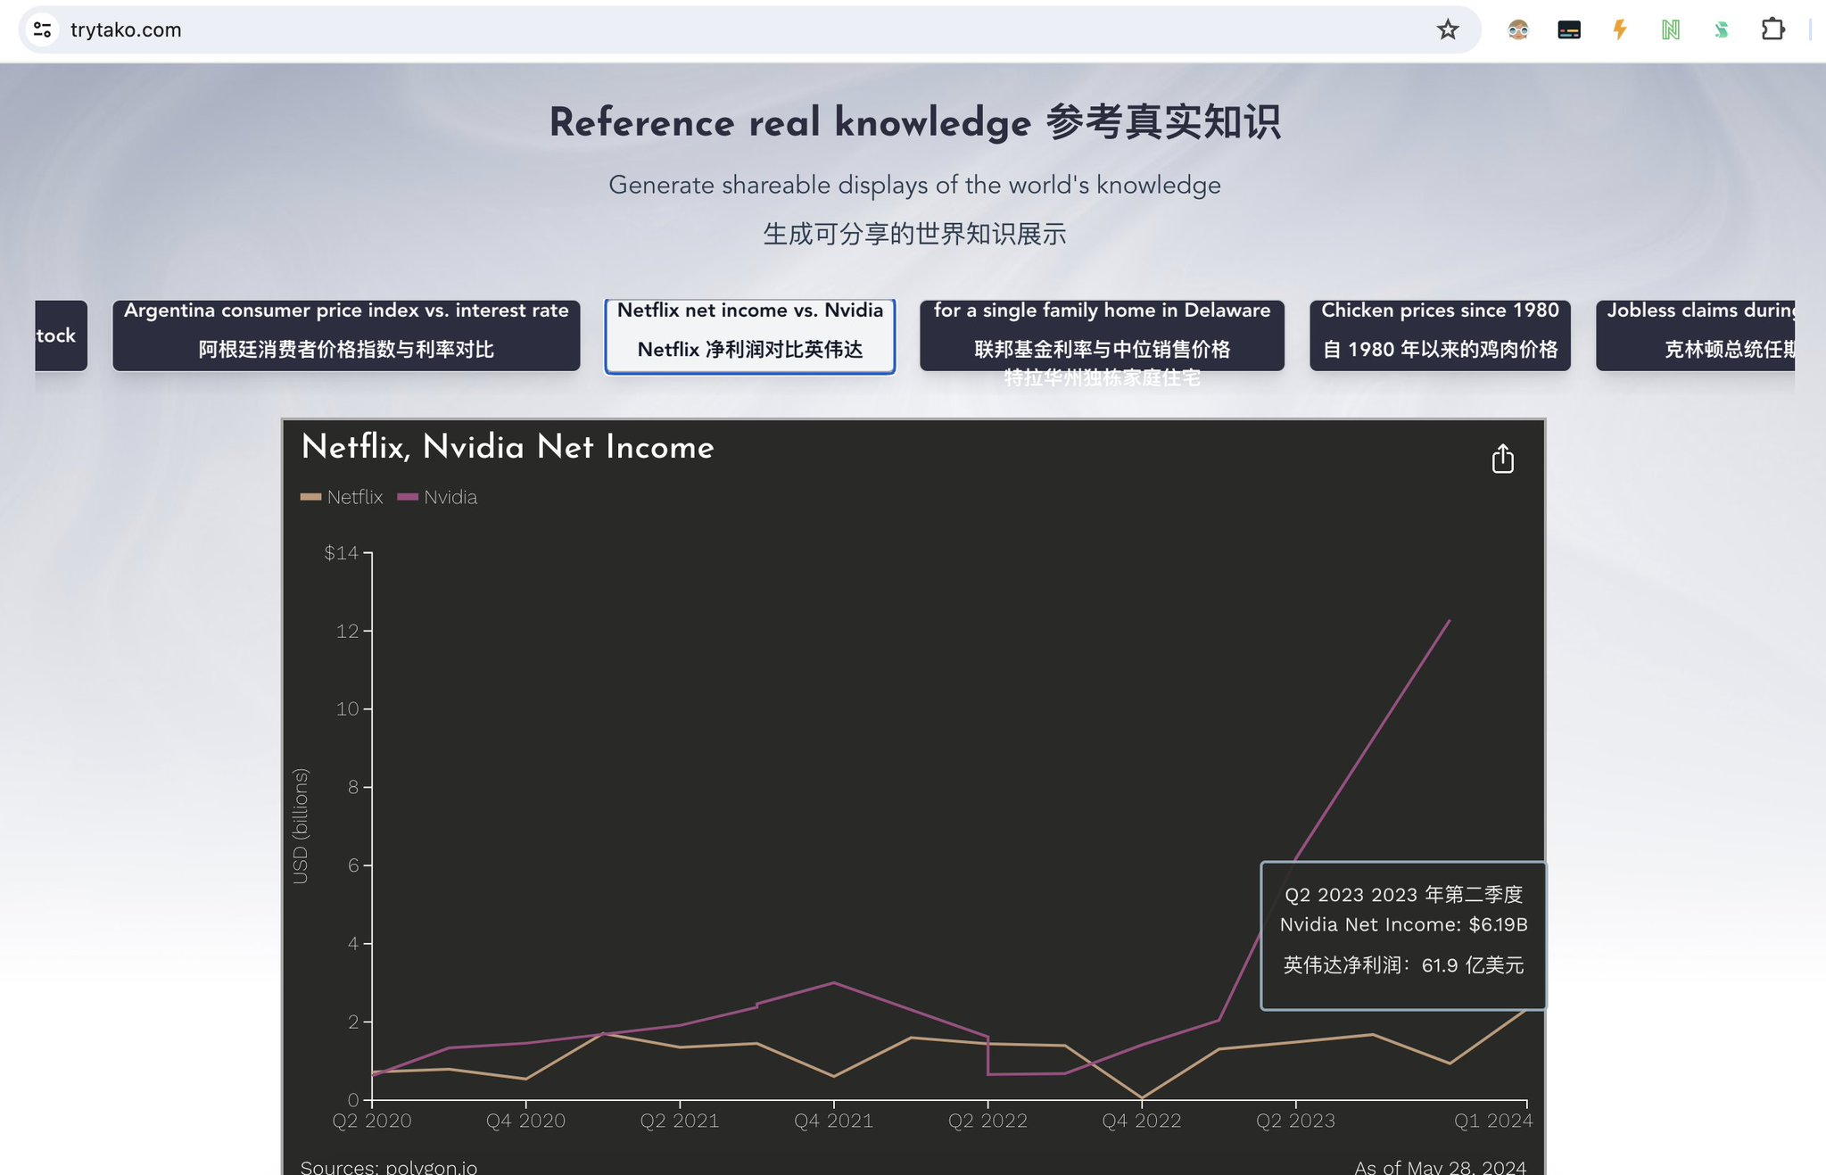This screenshot has width=1826, height=1175.
Task: Open site information icon in address bar
Action: (42, 30)
